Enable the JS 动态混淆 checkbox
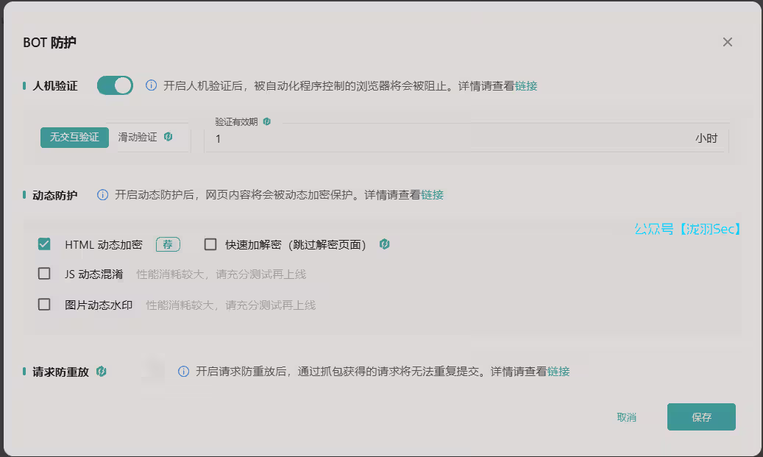The height and width of the screenshot is (457, 763). coord(43,274)
